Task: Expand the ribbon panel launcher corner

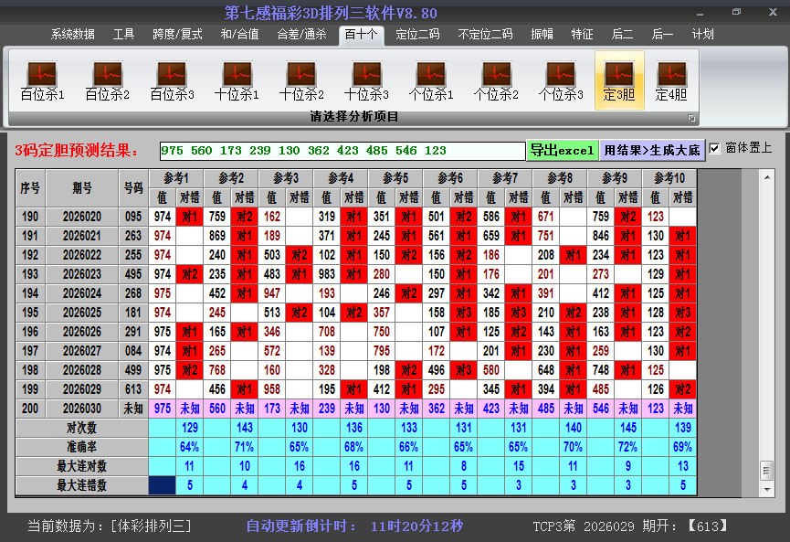Action: 691,118
